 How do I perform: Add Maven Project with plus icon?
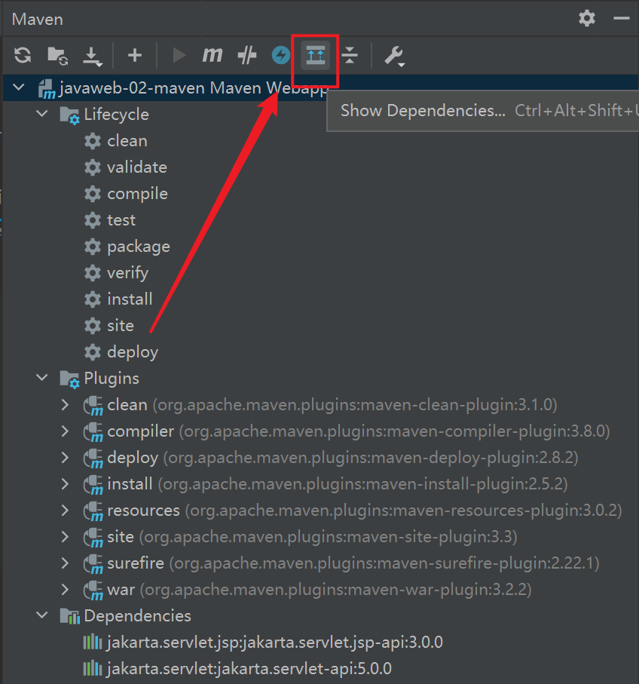(x=135, y=55)
